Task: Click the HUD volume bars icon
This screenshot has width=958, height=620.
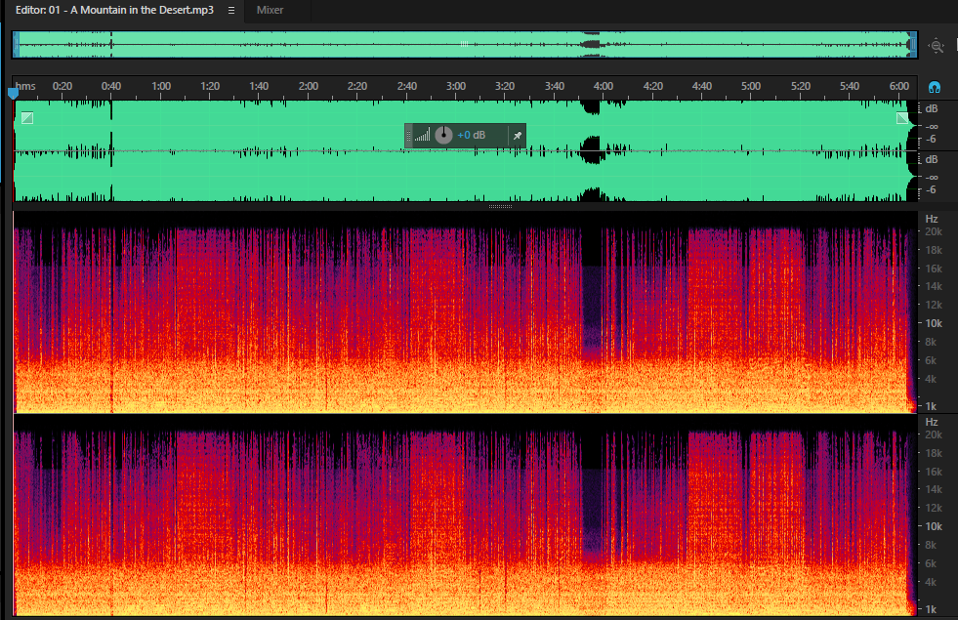Action: pyautogui.click(x=422, y=135)
